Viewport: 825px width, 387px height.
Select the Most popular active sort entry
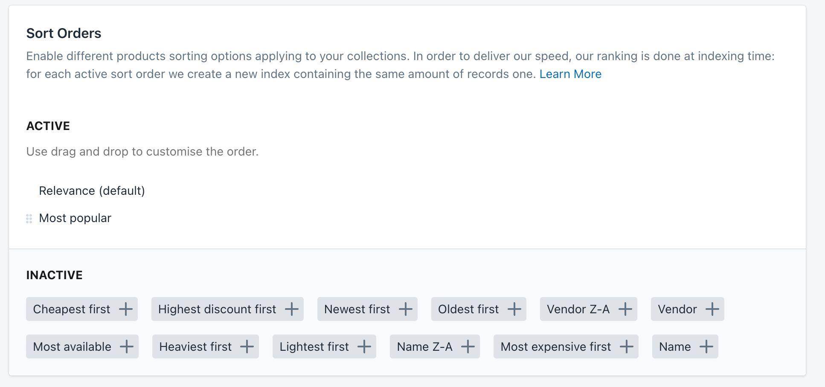pyautogui.click(x=75, y=218)
